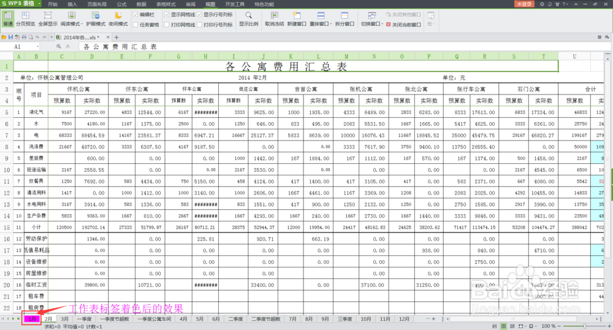This screenshot has width=613, height=330.
Task: Click the next sheet navigation arrow
Action: 13,319
